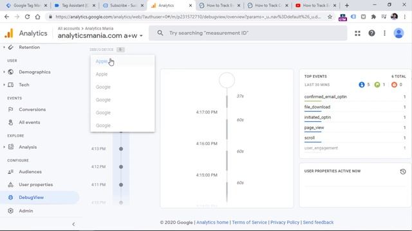This screenshot has height=231, width=412.
Task: Expand the Demographics section
Action: tap(4, 72)
